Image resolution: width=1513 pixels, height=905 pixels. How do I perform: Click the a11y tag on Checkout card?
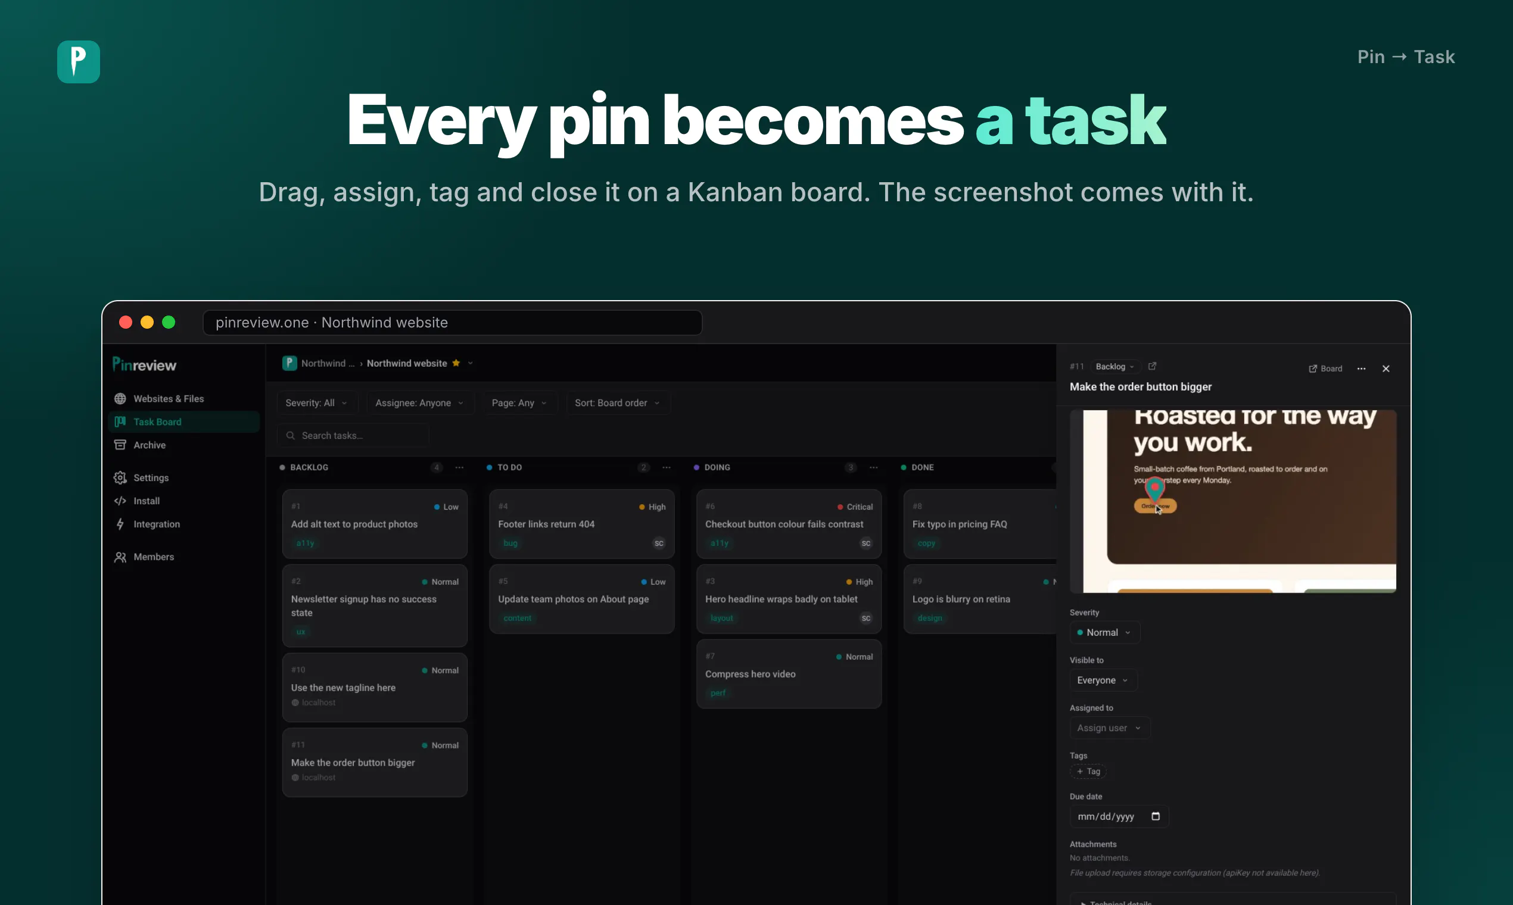pos(720,543)
